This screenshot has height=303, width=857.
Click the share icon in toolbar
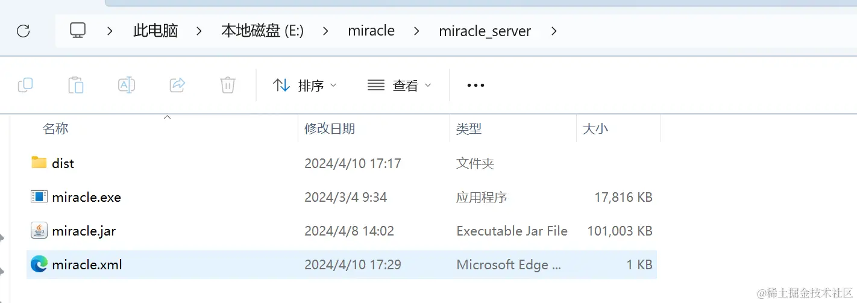click(x=177, y=86)
